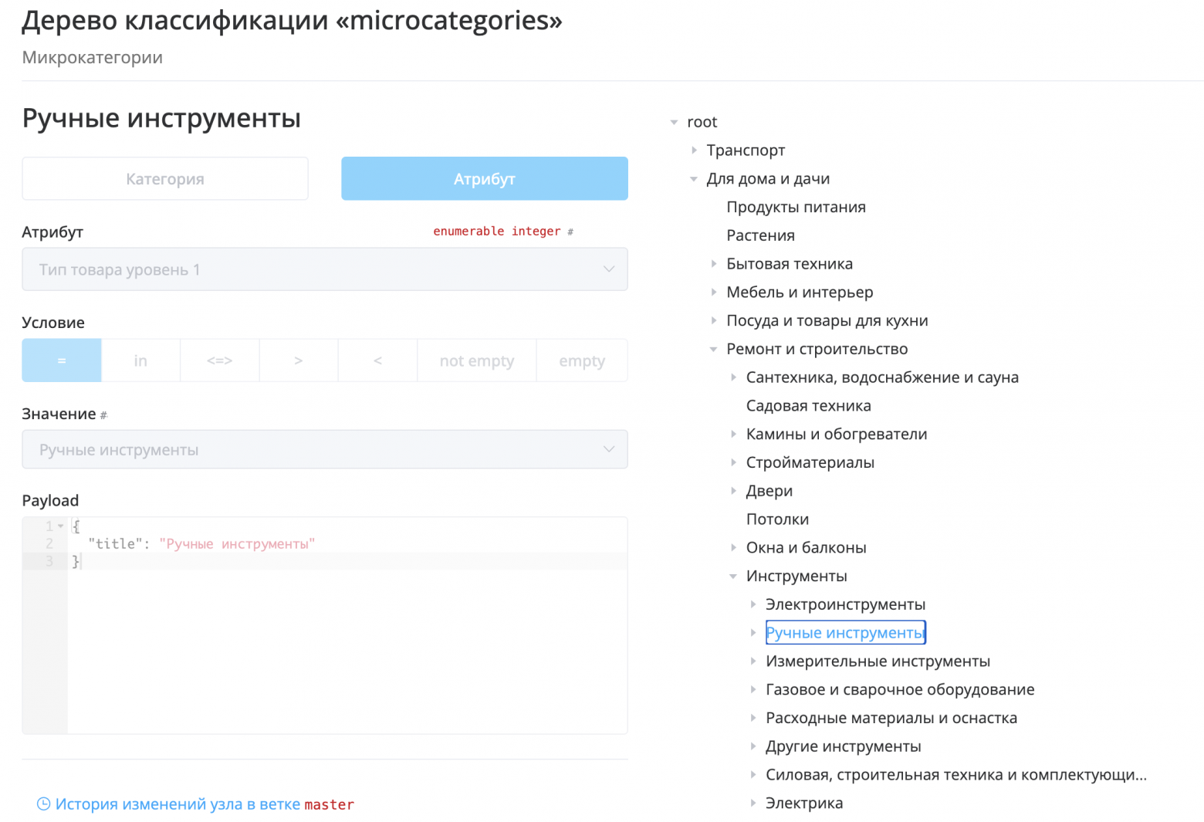Collapse the 'Инструменты' tree node
This screenshot has width=1204, height=822.
(733, 576)
